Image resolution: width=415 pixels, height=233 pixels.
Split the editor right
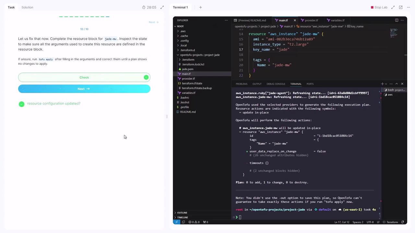pyautogui.click(x=397, y=20)
